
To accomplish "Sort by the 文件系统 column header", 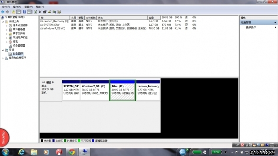I will pos(91,18).
